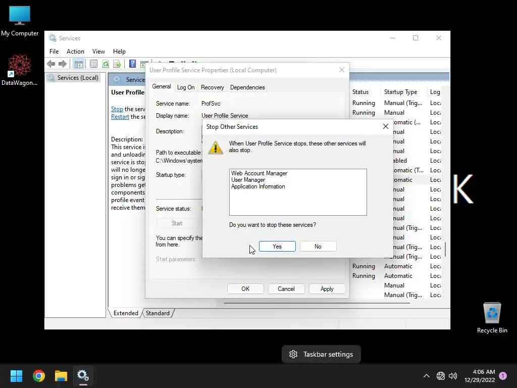Click Apply in the properties dialog
The image size is (517, 388).
pyautogui.click(x=327, y=288)
